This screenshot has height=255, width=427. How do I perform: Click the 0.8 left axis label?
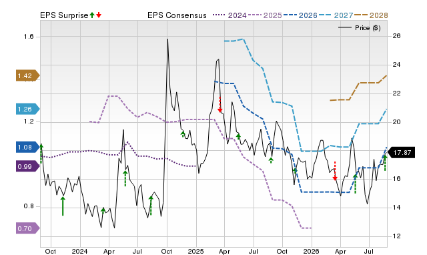[x=29, y=206]
